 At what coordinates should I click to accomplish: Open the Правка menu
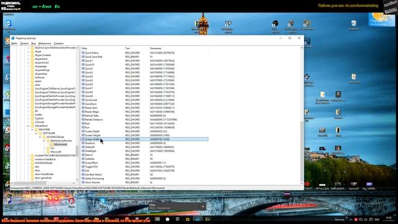[x=24, y=44]
